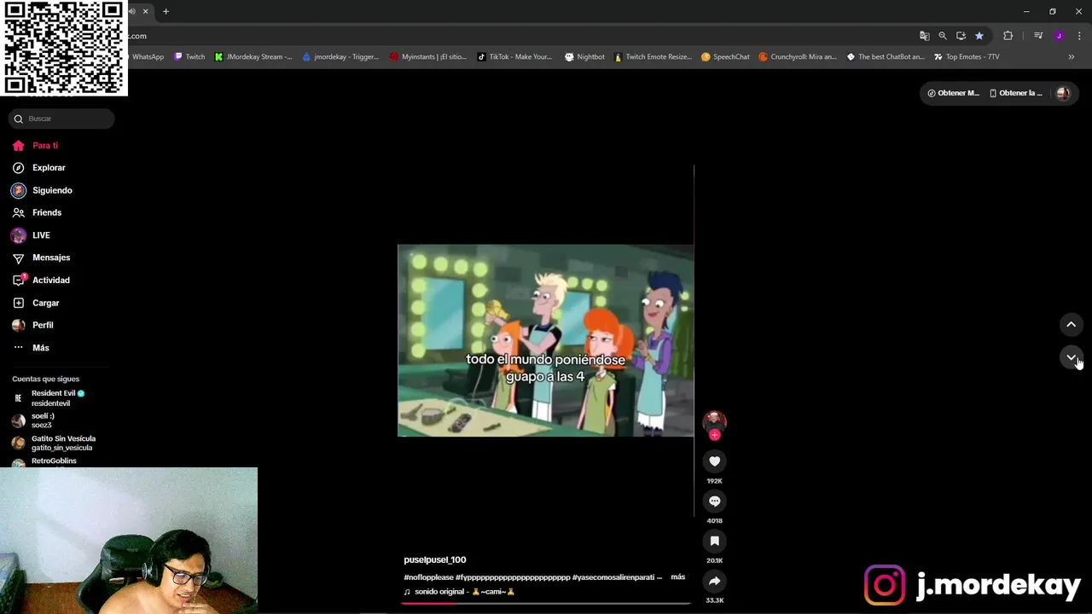Open TikTok - Make Your bookmark
Screen dimensions: 1092x614
[x=515, y=57]
